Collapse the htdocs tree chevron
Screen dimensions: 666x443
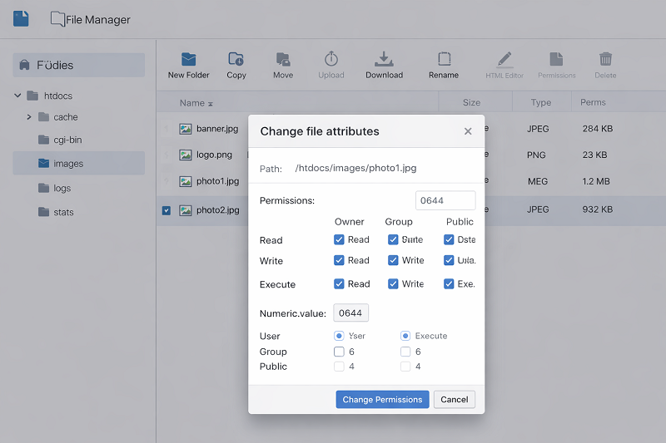point(17,96)
